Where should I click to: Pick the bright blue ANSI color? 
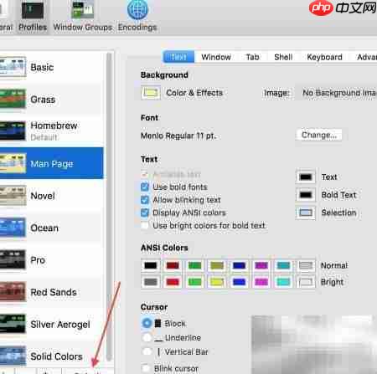(x=239, y=282)
